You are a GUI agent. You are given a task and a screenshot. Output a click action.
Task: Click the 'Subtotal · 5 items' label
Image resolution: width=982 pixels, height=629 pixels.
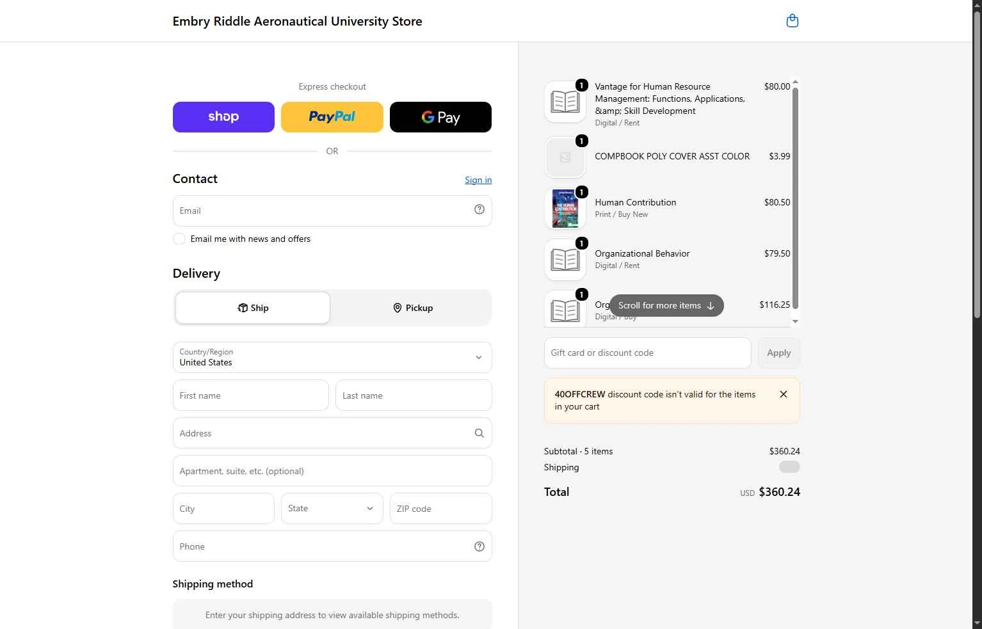point(578,451)
